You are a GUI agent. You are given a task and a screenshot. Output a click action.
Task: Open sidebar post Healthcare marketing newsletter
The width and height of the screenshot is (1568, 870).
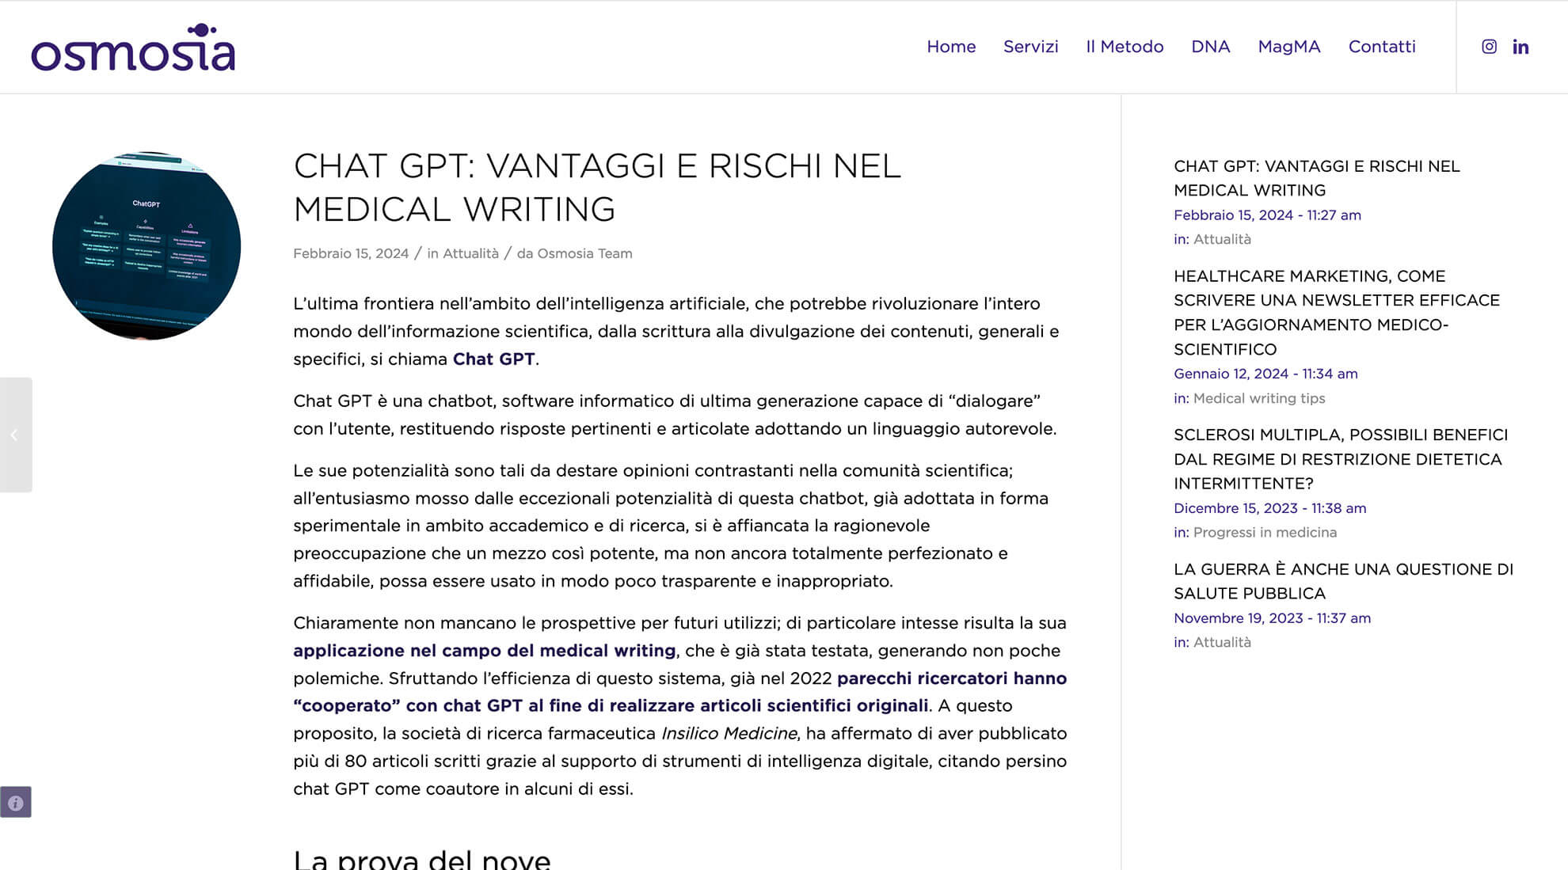(1337, 313)
